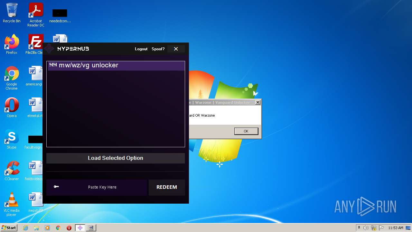Image resolution: width=412 pixels, height=232 pixels.
Task: Select mepst.rtf document icon
Action: click(35, 202)
